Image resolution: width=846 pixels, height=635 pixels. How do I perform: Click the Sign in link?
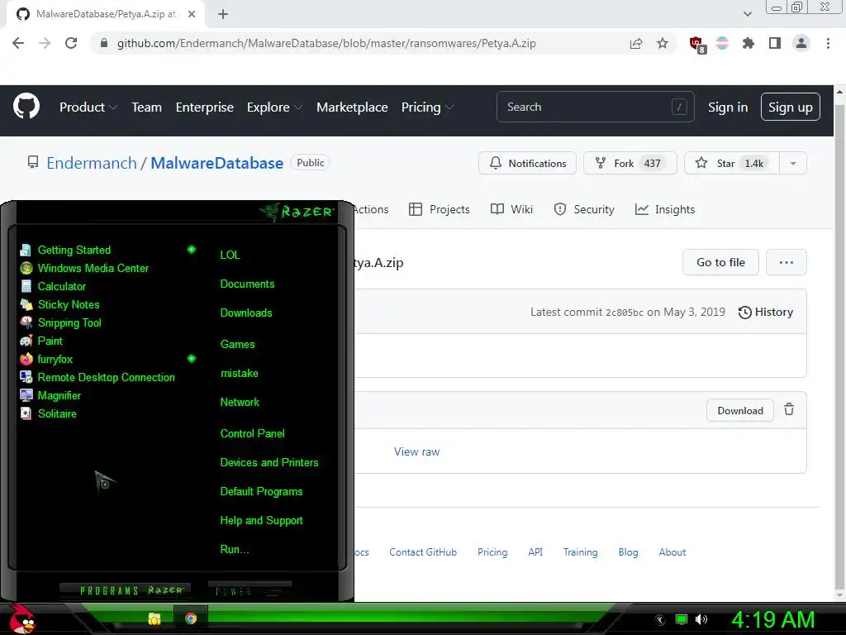tap(728, 107)
